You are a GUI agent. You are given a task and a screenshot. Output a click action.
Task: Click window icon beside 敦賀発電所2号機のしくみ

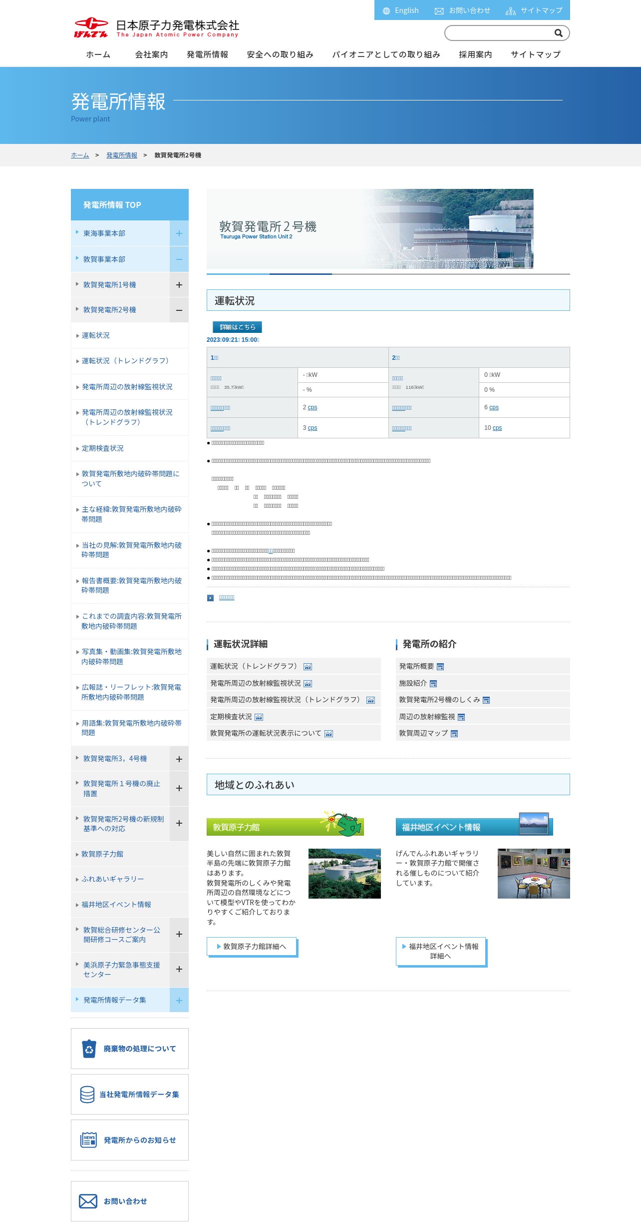coord(486,700)
